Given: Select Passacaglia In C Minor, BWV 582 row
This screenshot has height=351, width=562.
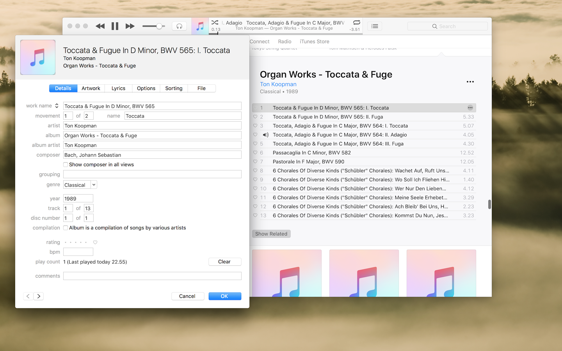Looking at the screenshot, I should click(364, 152).
